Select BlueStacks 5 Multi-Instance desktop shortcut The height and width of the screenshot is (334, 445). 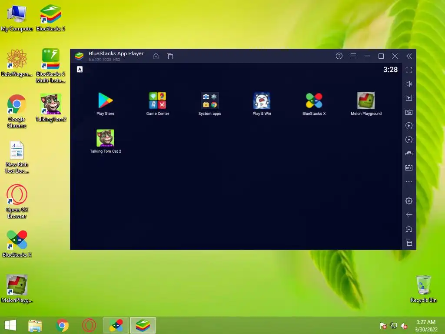pyautogui.click(x=50, y=65)
